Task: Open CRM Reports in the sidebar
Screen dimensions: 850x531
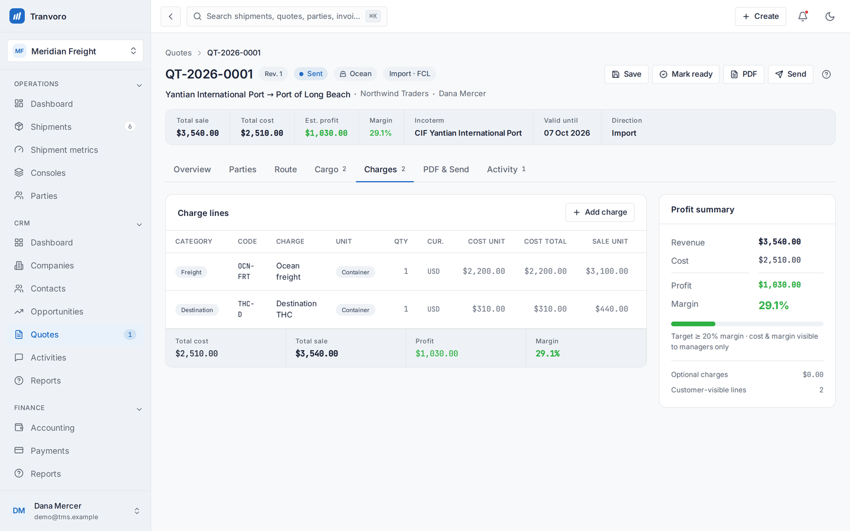Action: pyautogui.click(x=76, y=381)
